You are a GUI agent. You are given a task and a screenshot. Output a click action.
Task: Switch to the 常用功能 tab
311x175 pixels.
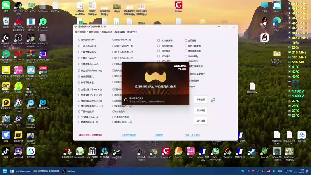coord(80,32)
